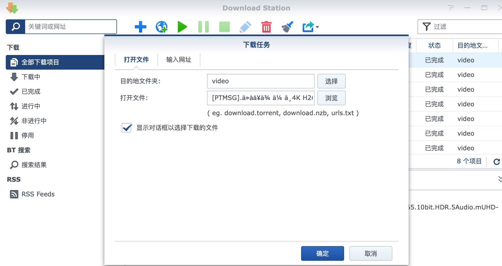
Task: Expand the details panel double-chevron
Action: coord(500,179)
